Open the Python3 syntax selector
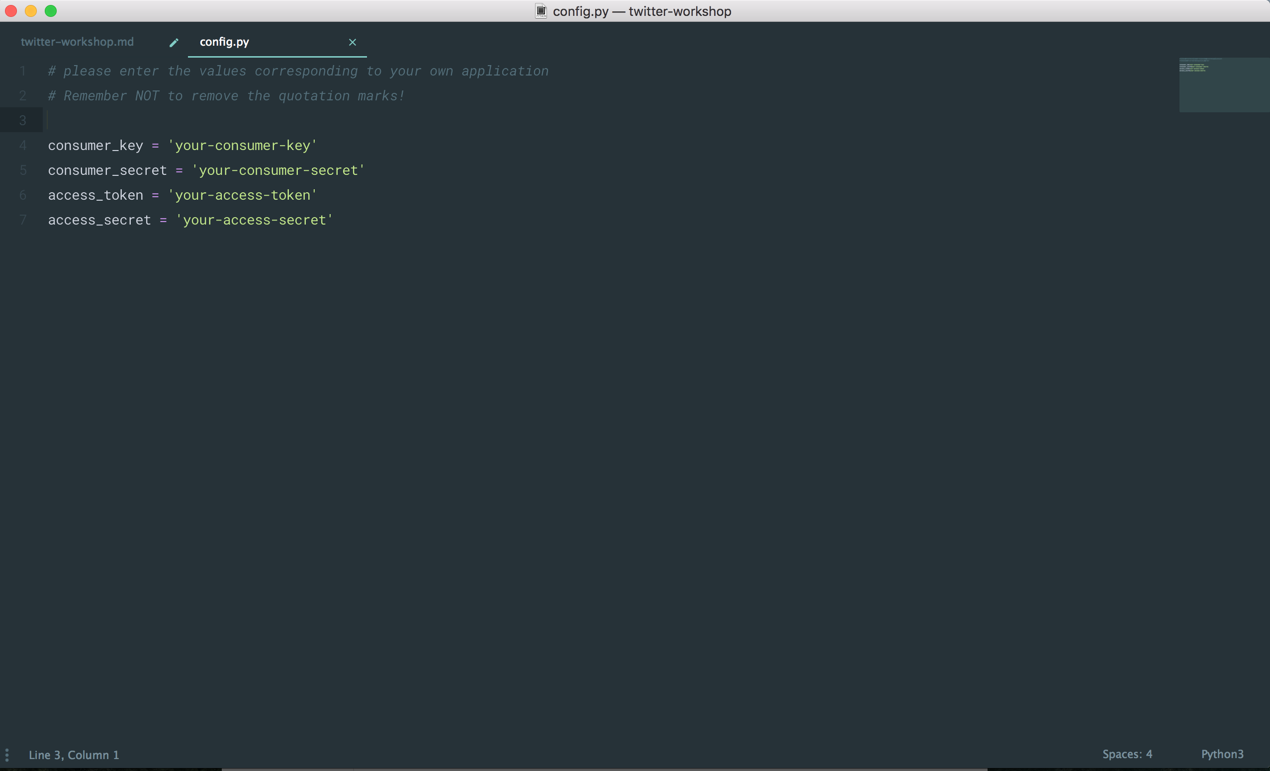 [x=1222, y=754]
